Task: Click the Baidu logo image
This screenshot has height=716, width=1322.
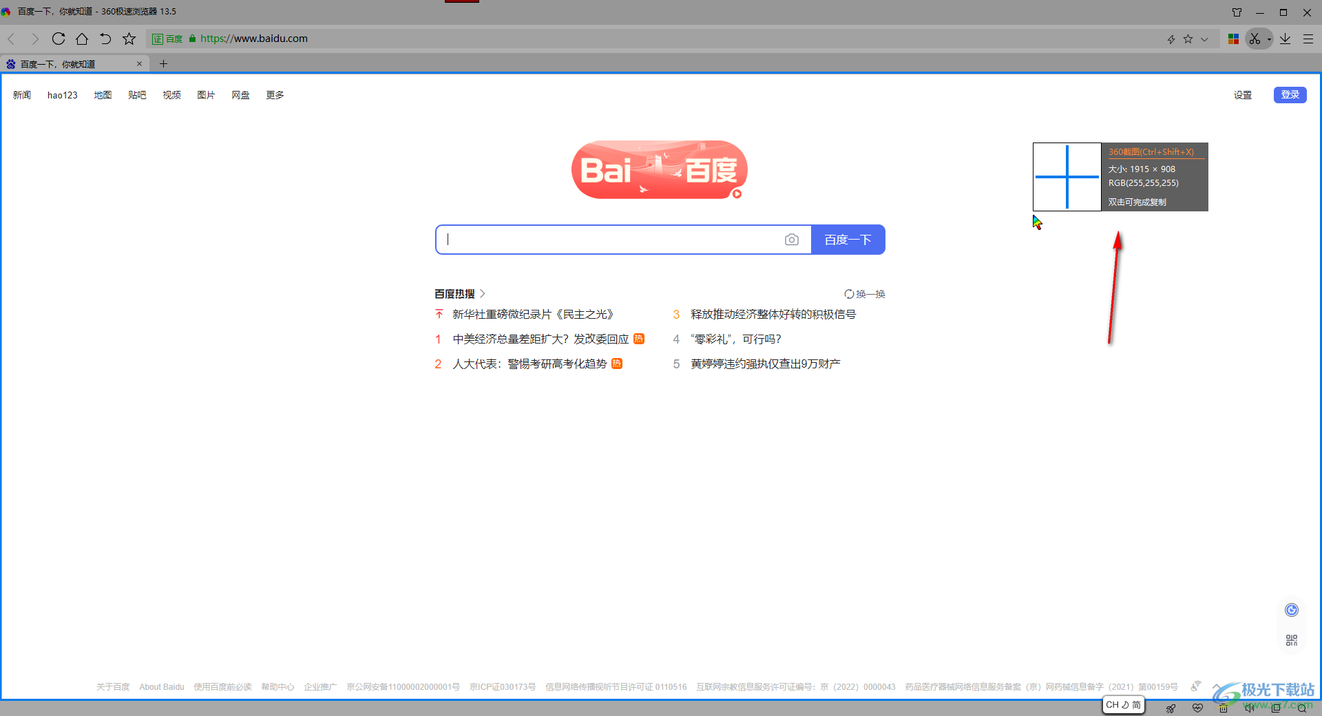Action: [660, 170]
